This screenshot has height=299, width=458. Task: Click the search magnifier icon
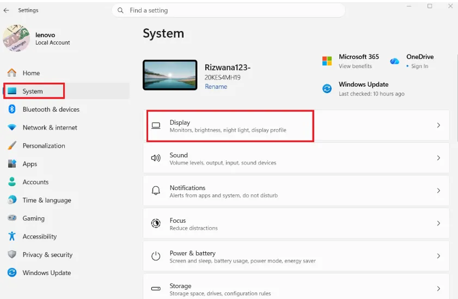coord(120,10)
